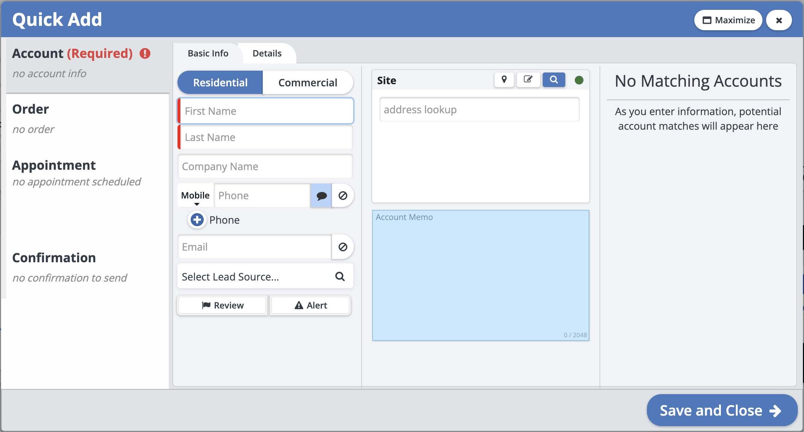Toggle the Review flag button
This screenshot has width=804, height=432.
[x=222, y=305]
